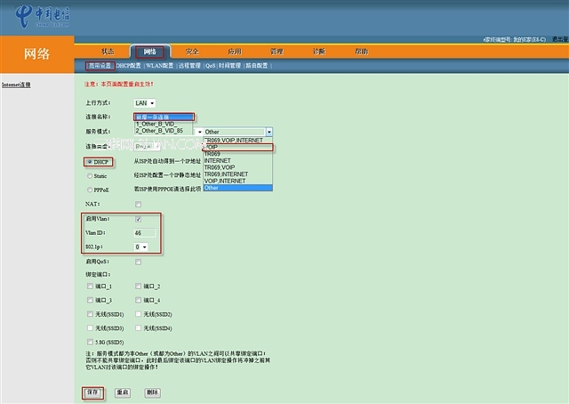Check the 端口_4 binding checkbox

139,300
